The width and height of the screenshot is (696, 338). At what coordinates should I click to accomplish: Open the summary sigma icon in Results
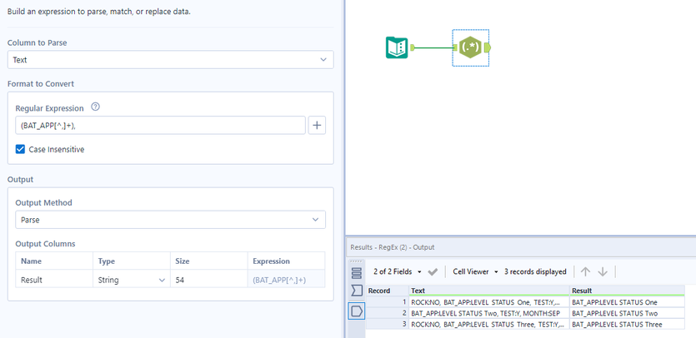coord(357,291)
